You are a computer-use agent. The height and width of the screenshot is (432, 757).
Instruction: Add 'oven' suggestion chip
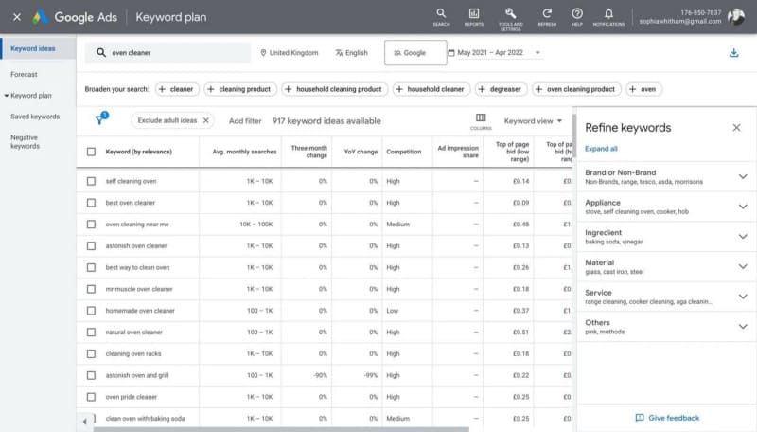coord(643,89)
